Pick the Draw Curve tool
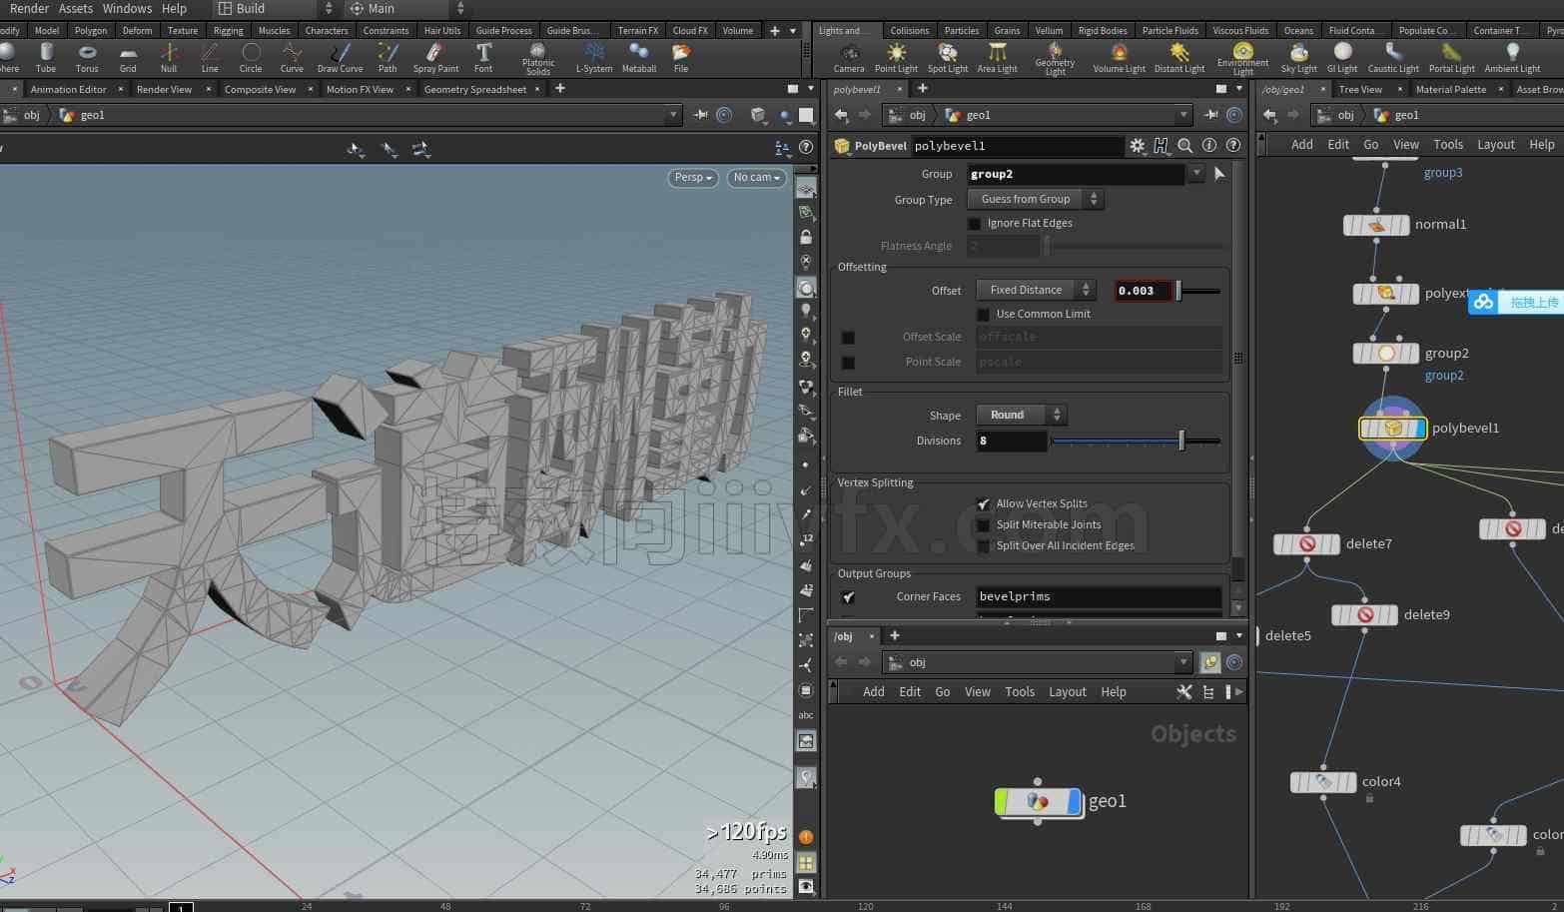Screen dimensions: 1564x912 (340, 58)
